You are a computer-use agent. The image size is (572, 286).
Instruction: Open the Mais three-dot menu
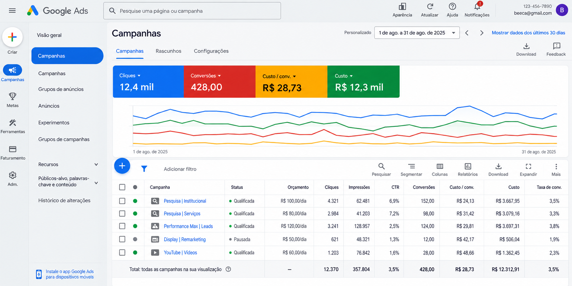coord(556,166)
